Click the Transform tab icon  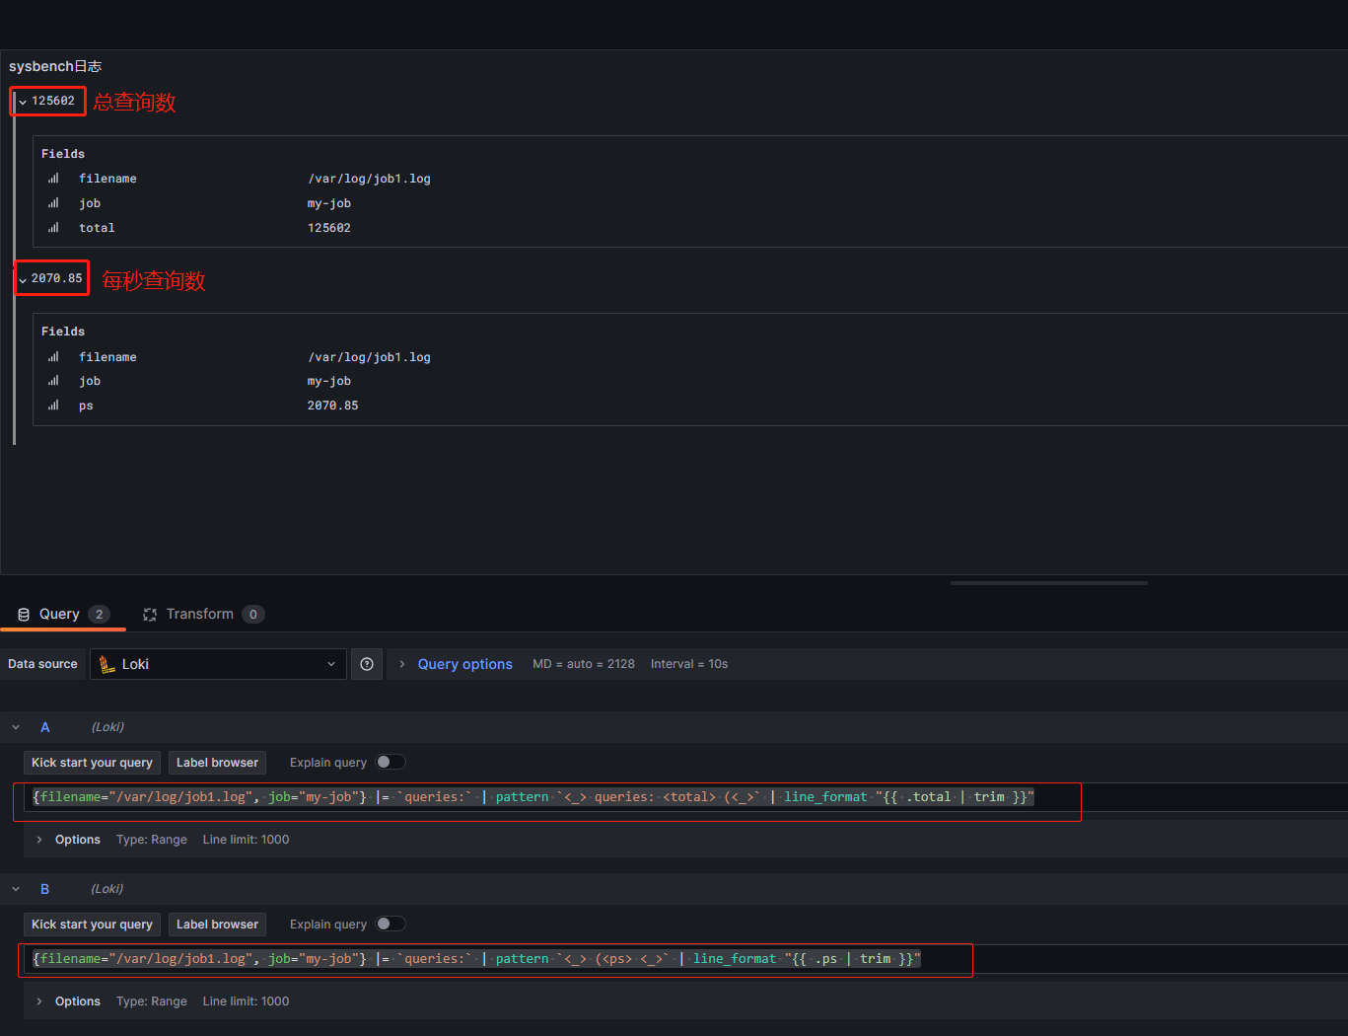tap(150, 615)
